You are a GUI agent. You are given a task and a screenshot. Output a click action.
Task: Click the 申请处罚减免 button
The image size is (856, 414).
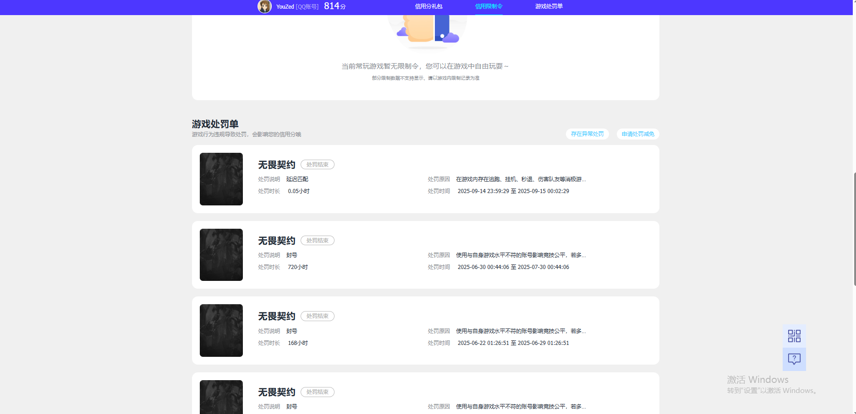[x=637, y=134]
